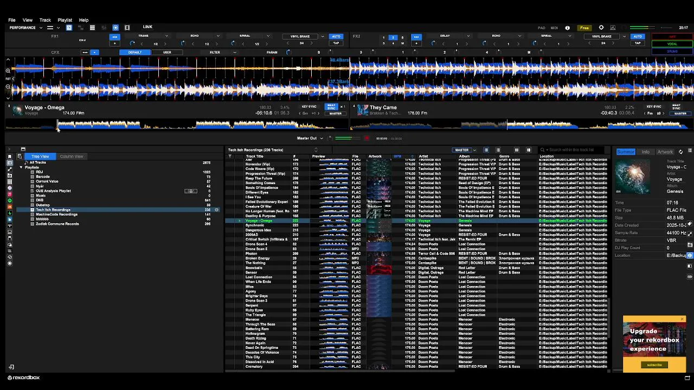Click the yellow Free plan badge
The width and height of the screenshot is (694, 390).
click(584, 28)
